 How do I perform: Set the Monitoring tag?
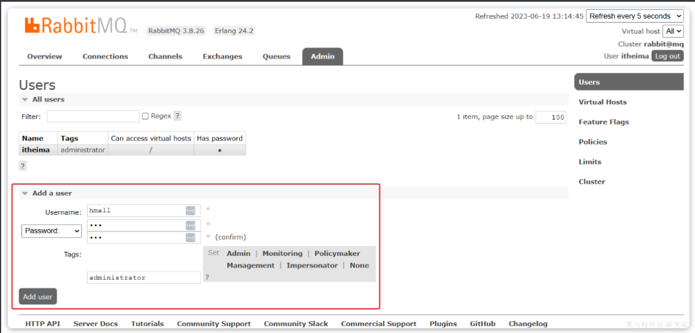(x=282, y=254)
